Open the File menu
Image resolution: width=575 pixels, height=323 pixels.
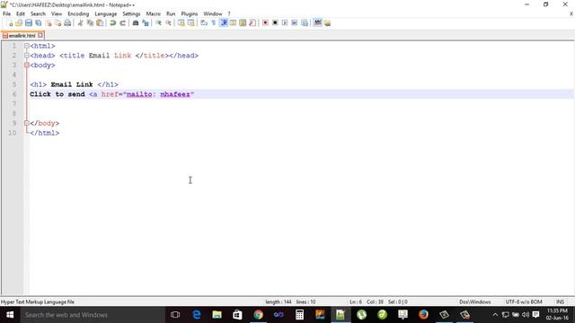click(6, 14)
